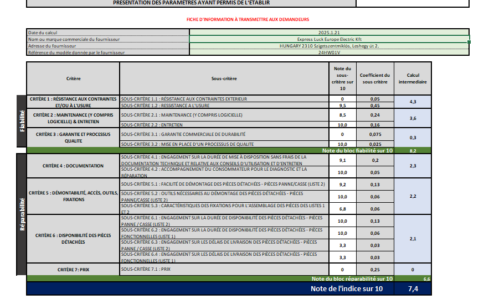The image size is (489, 300).
Task: Select the 'CRITÈRE 4 : DOCUMENTATION' cell
Action: (x=73, y=166)
